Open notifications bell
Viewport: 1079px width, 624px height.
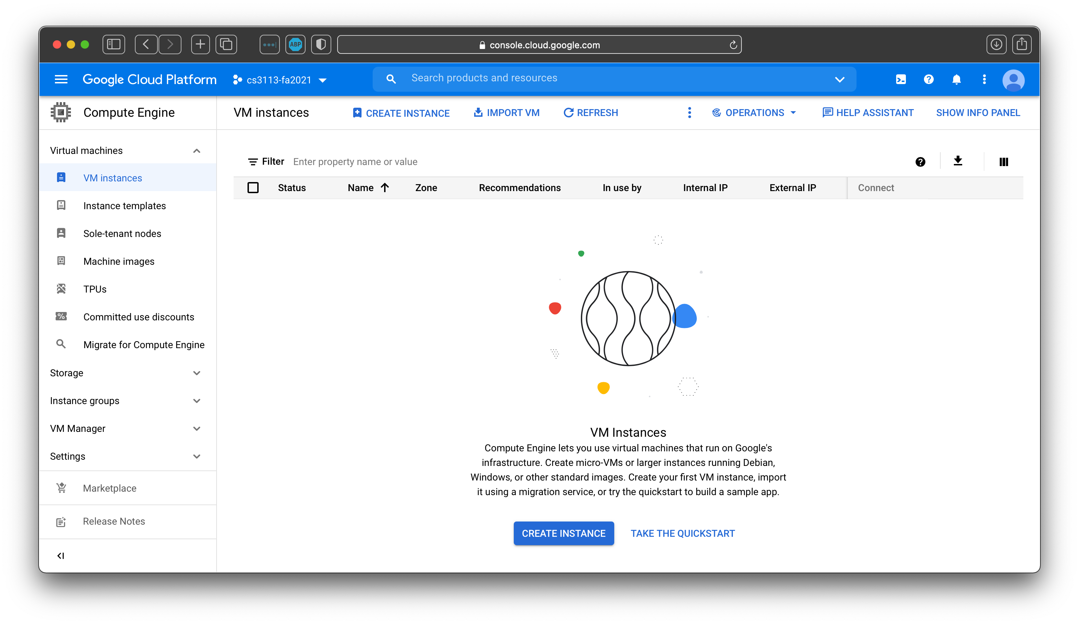pos(956,80)
